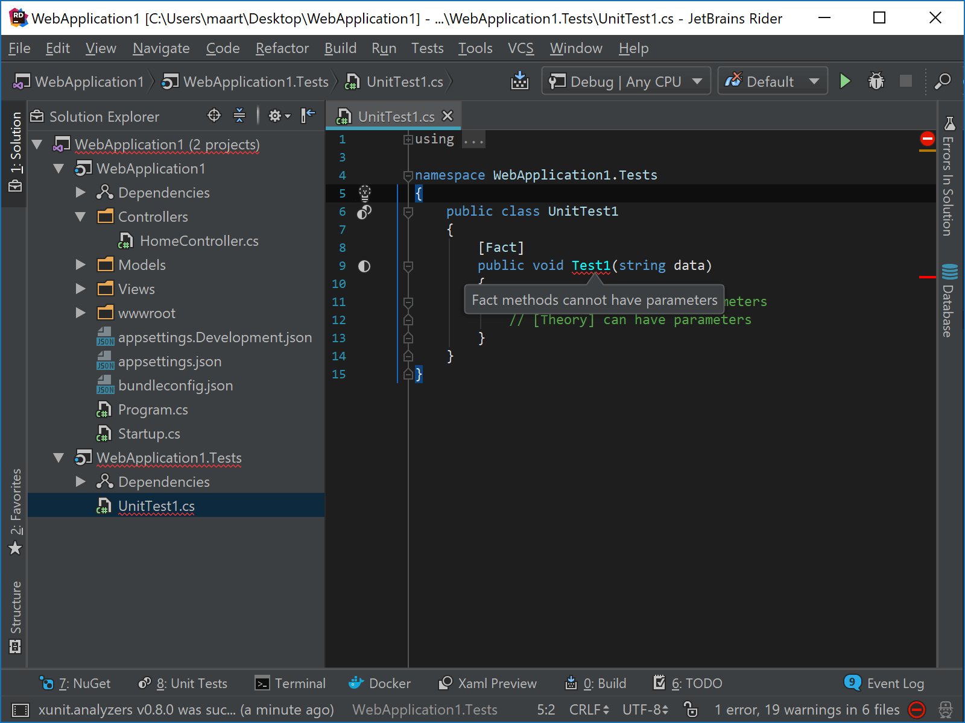Hide the Solution Explorer panel icon
The width and height of the screenshot is (965, 723).
(308, 115)
